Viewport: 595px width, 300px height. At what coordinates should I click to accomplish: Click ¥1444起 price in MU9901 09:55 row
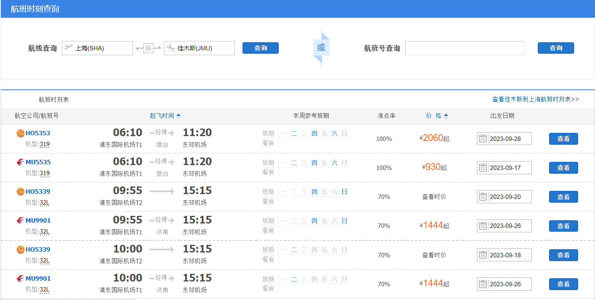pos(434,226)
